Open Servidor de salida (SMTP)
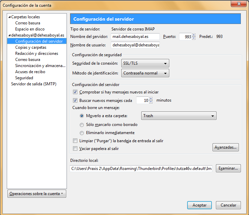 pyautogui.click(x=34, y=84)
